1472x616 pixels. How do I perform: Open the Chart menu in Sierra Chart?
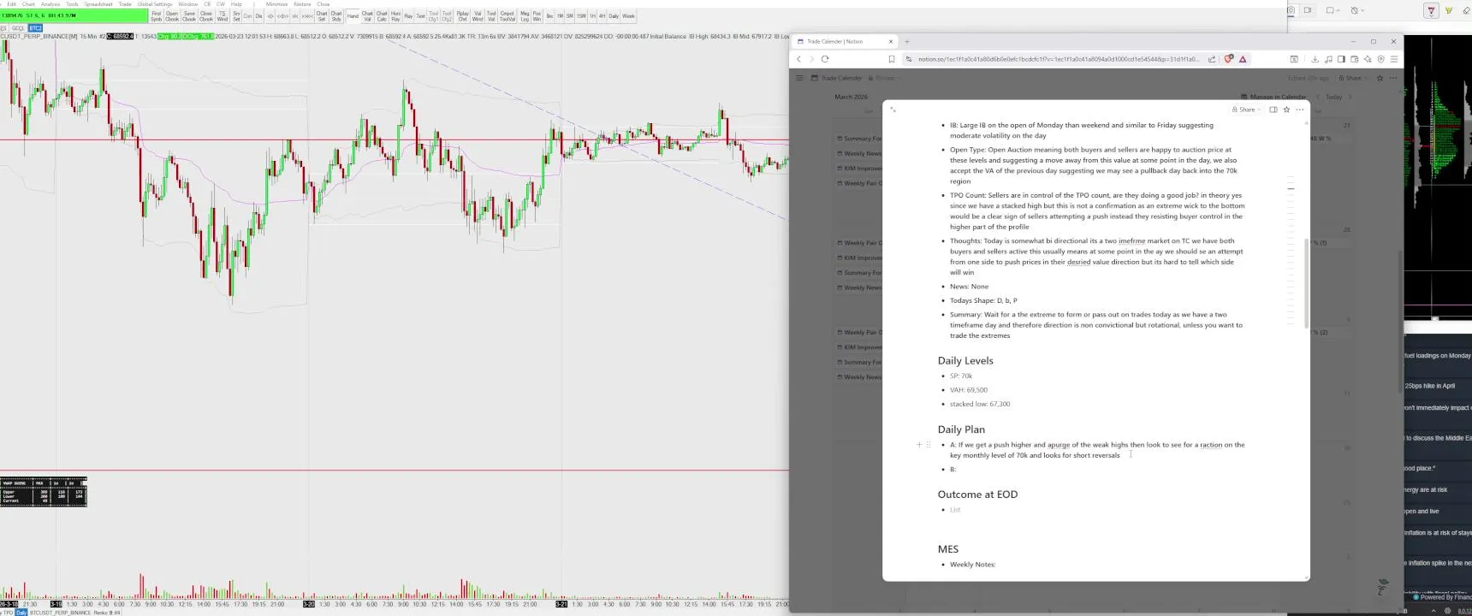pos(28,4)
